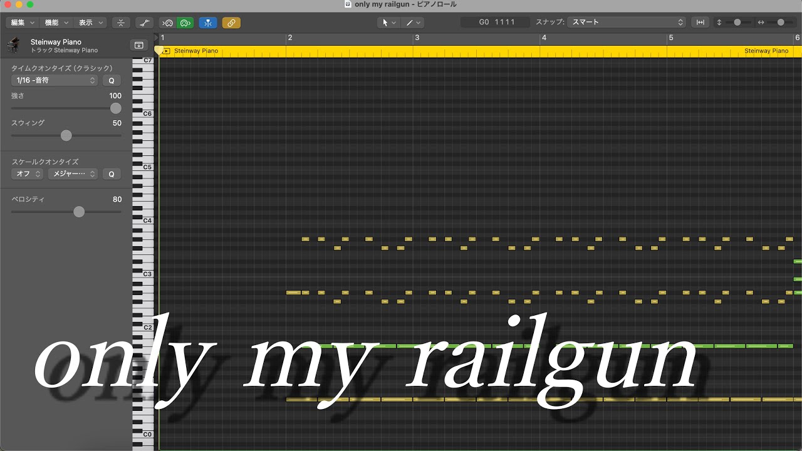
Task: Click the トラック Steinway Piano subtitle
Action: (64, 50)
